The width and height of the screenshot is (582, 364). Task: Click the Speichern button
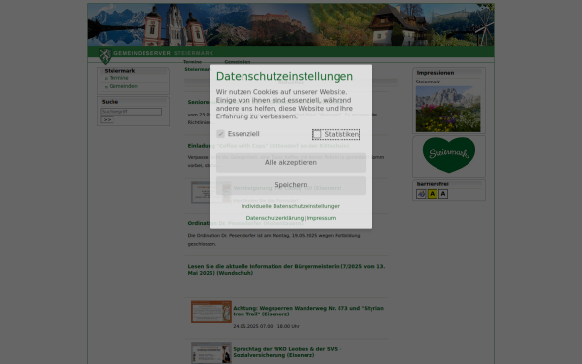pyautogui.click(x=291, y=185)
